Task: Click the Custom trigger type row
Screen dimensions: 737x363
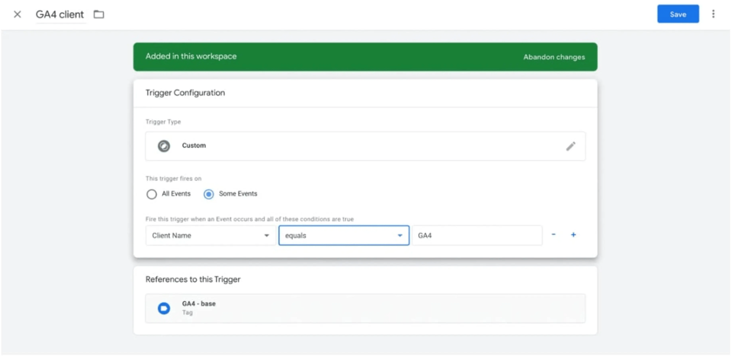Action: (x=365, y=146)
